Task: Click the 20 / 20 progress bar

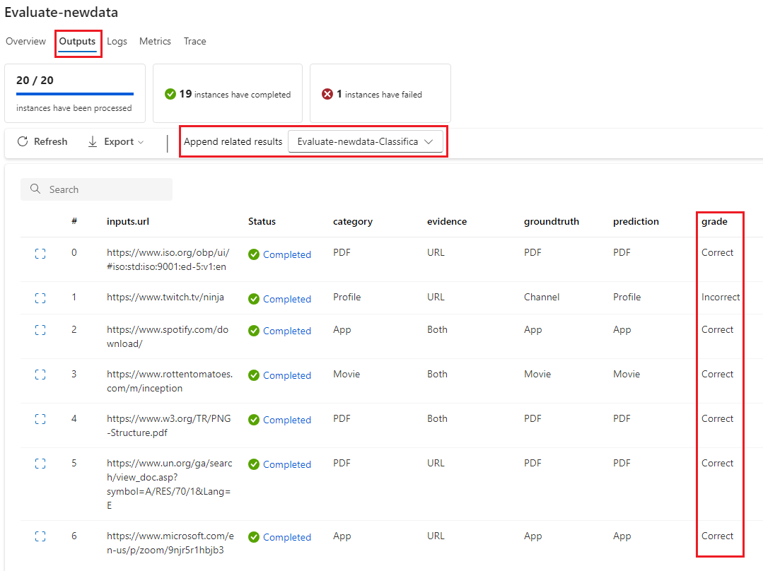Action: pos(75,93)
